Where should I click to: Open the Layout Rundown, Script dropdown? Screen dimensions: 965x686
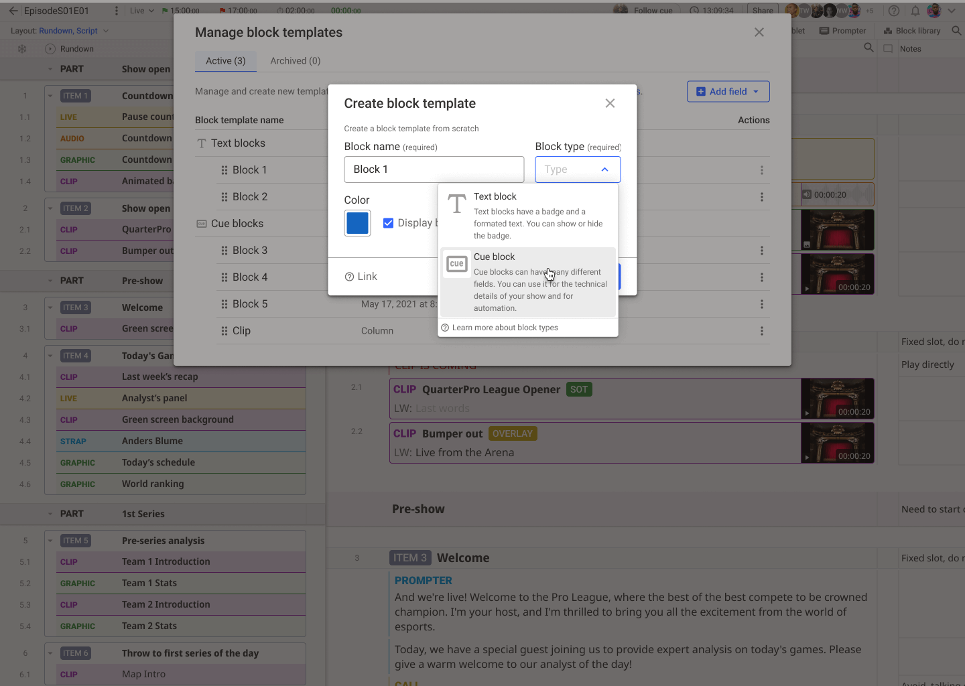(x=60, y=31)
